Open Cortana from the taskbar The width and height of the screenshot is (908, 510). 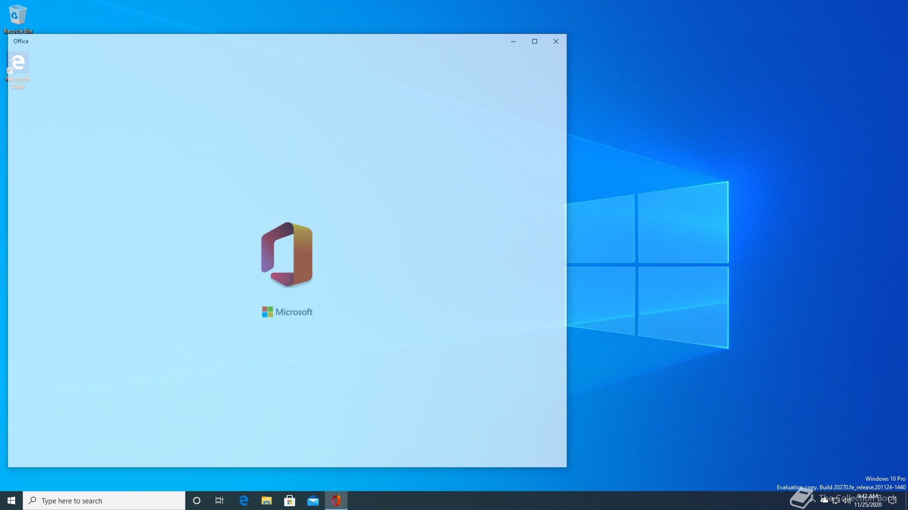[197, 501]
